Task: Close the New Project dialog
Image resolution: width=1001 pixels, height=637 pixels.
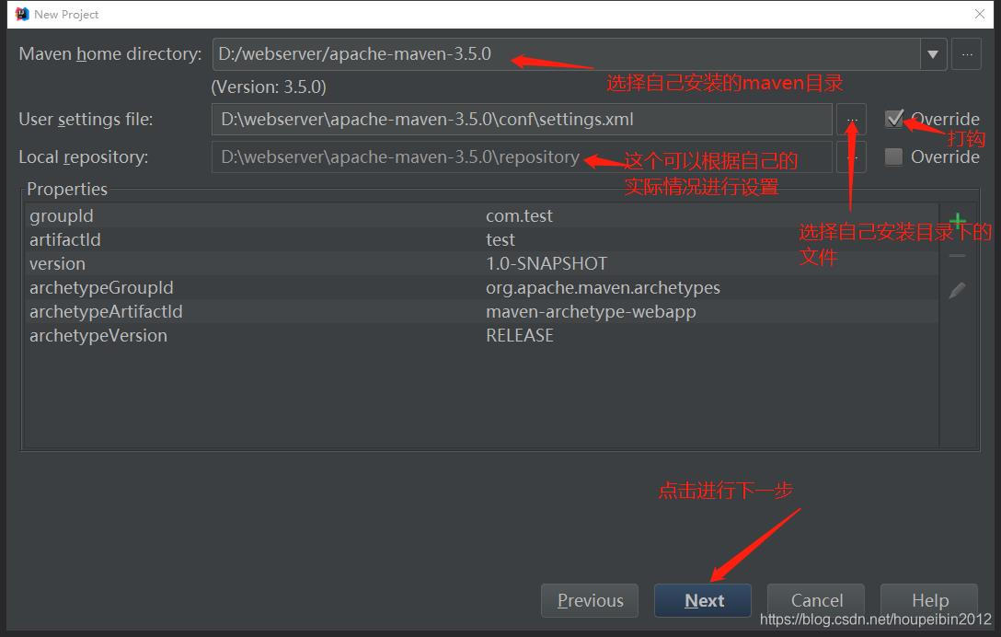Action: [979, 14]
